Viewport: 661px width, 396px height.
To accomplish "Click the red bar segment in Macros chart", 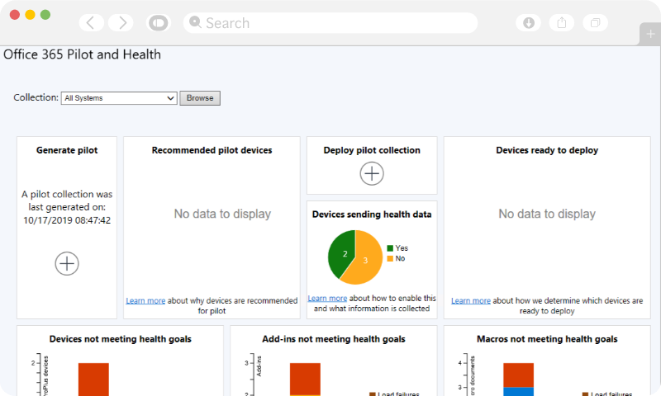I will (519, 375).
